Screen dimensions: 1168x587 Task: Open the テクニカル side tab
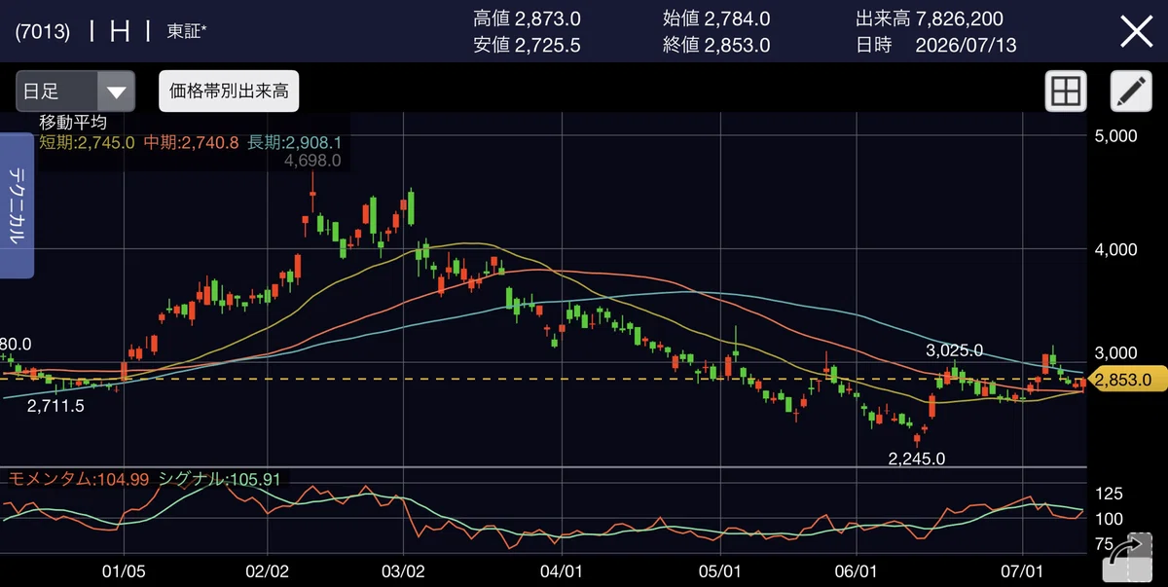point(17,206)
